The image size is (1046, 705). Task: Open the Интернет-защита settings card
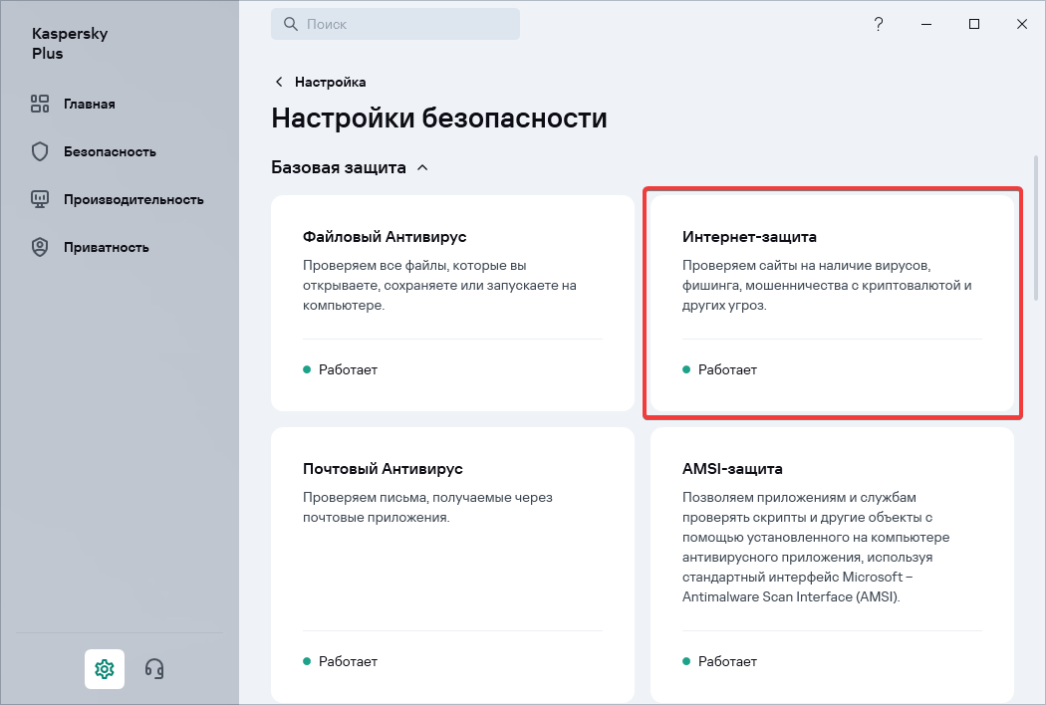pos(831,303)
